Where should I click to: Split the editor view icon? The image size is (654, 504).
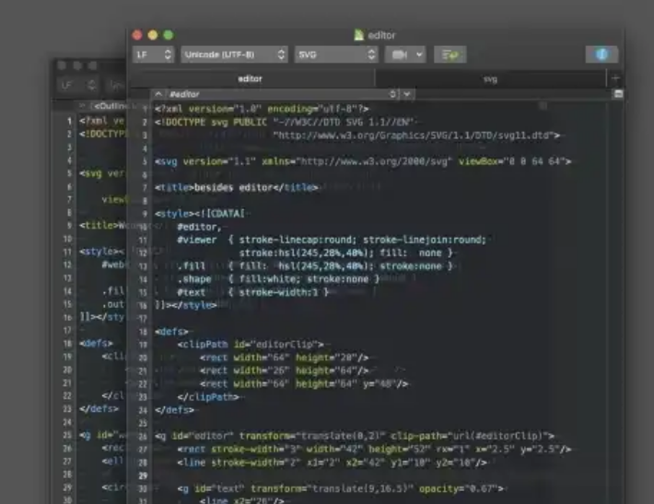(x=618, y=94)
